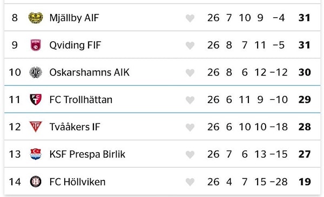Mark Oskarshamns AIK as favorite
The height and width of the screenshot is (197, 324).
point(190,73)
